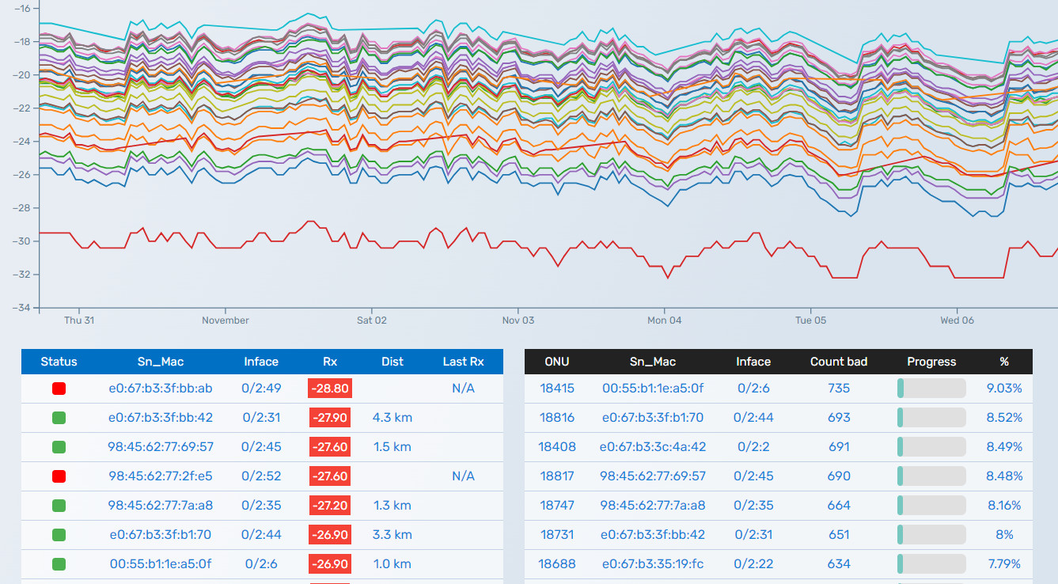Click progress bar in the 8% row
This screenshot has width=1058, height=584.
(931, 535)
